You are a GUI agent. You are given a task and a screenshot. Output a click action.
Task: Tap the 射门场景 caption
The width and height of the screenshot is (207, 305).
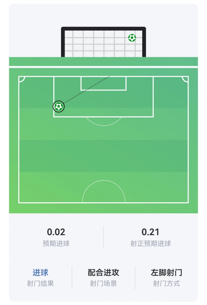(x=103, y=283)
